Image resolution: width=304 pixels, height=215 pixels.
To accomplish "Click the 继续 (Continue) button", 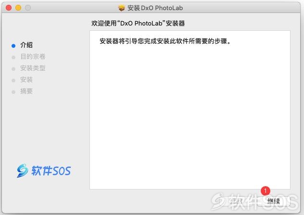I will pyautogui.click(x=273, y=202).
